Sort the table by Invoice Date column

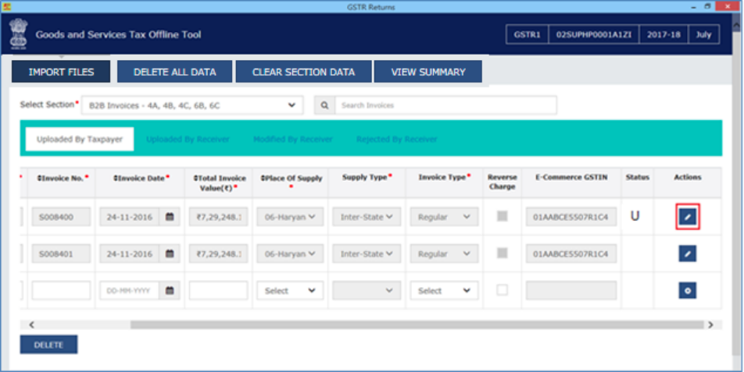click(141, 178)
